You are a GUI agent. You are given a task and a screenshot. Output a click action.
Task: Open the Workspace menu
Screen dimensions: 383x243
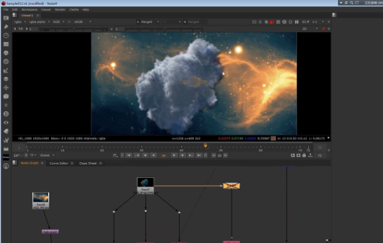[29, 10]
